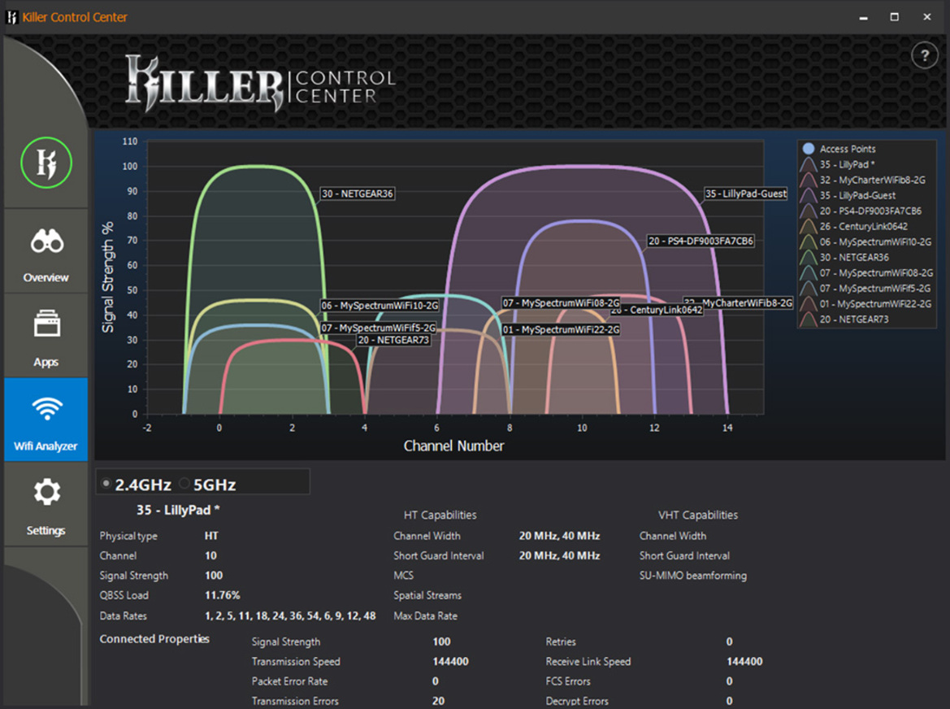Viewport: 950px width, 709px height.
Task: Select the 26 - CenturyLink0642 legend icon
Action: (809, 226)
